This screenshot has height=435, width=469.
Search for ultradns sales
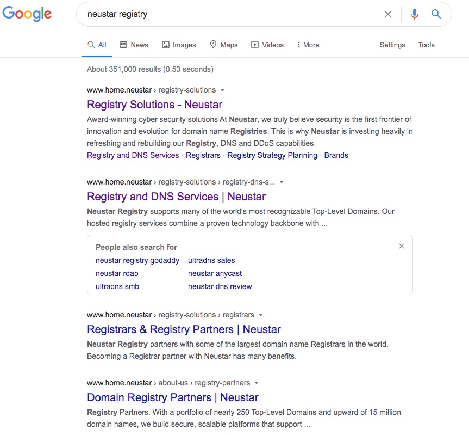click(x=211, y=260)
